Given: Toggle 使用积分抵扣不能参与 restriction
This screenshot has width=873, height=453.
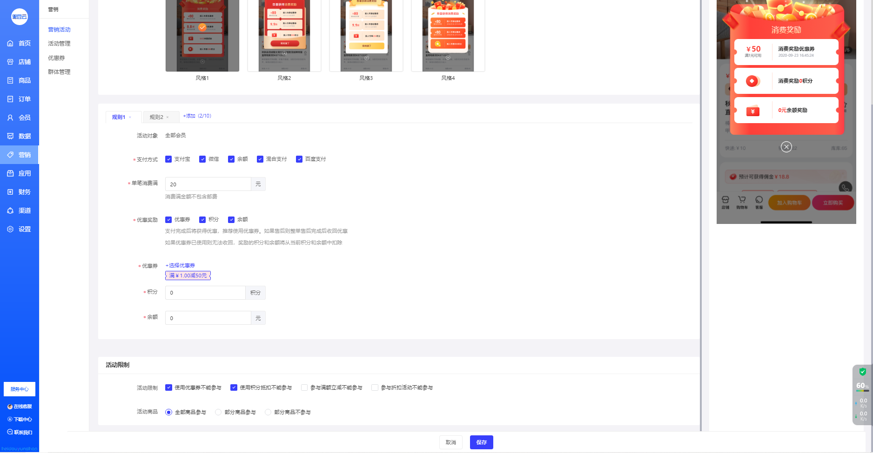Looking at the screenshot, I should [x=234, y=387].
